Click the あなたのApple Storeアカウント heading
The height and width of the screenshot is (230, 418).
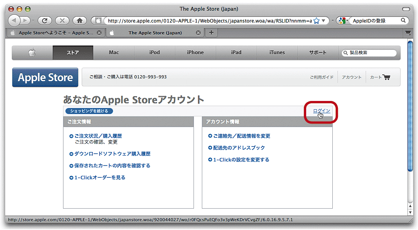pyautogui.click(x=134, y=99)
